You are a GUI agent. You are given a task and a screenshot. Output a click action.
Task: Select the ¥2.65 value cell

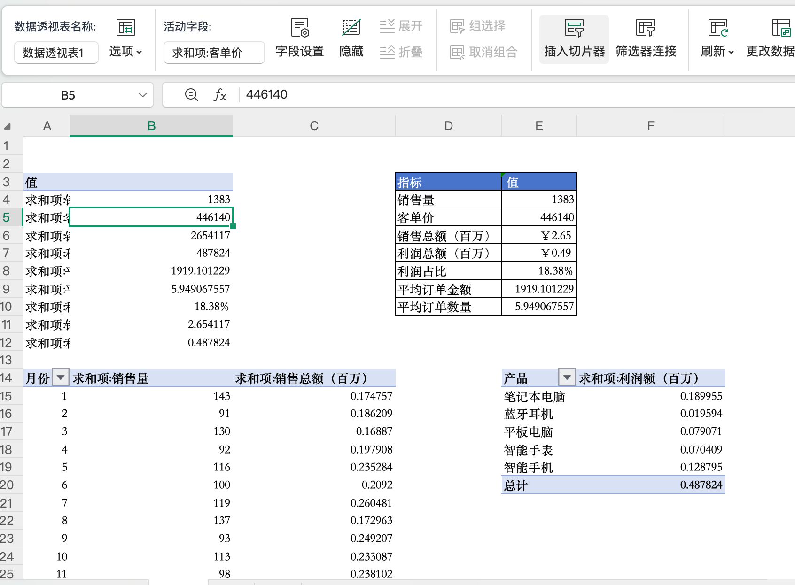tap(539, 235)
